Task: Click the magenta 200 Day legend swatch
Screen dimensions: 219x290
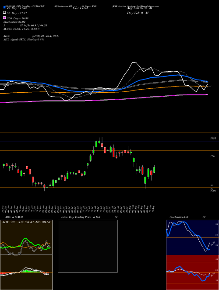Action: click(x=4, y=18)
